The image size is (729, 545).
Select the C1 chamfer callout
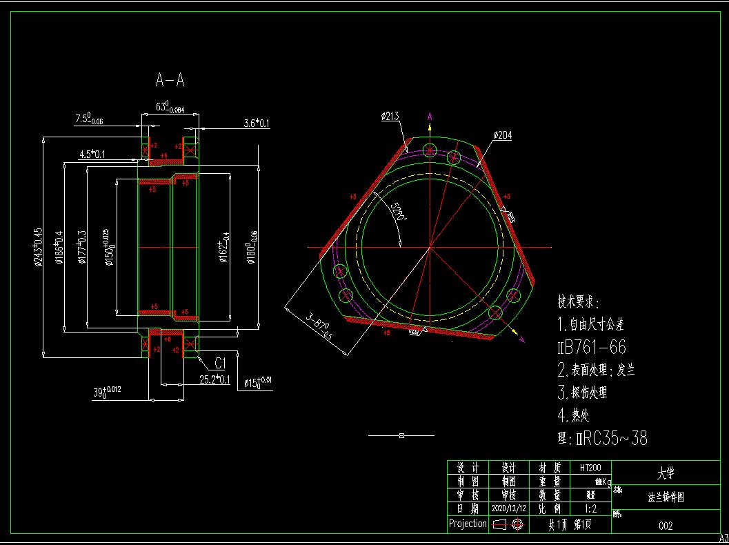tap(220, 363)
